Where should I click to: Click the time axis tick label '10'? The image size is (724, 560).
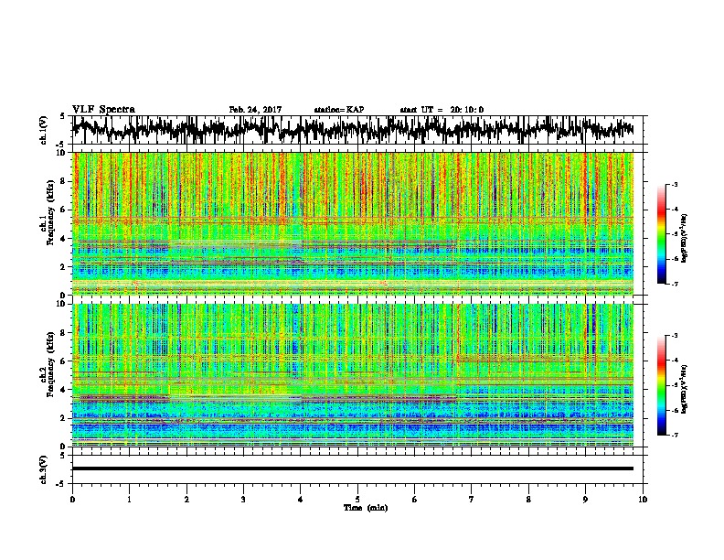(x=643, y=500)
